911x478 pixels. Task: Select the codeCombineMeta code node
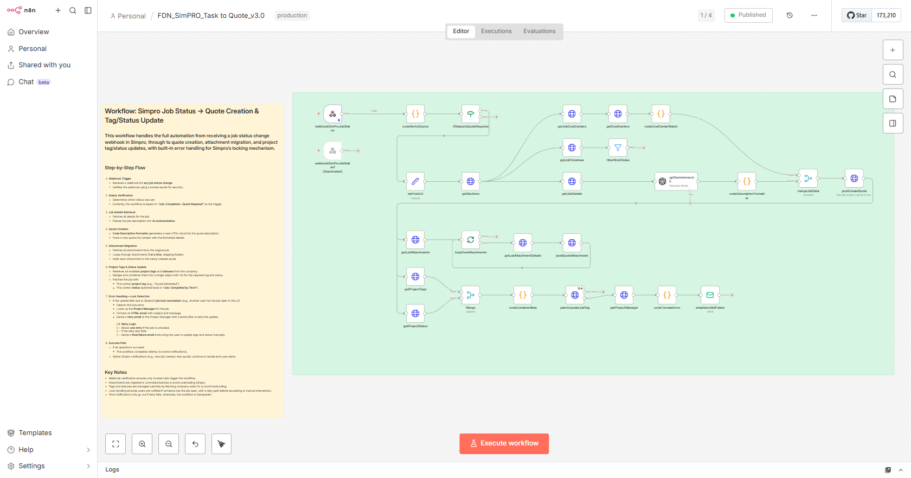click(x=523, y=295)
